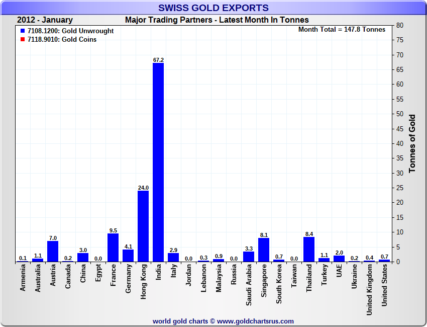427x327 pixels.
Task: Click the Singapore bar
Action: point(264,250)
